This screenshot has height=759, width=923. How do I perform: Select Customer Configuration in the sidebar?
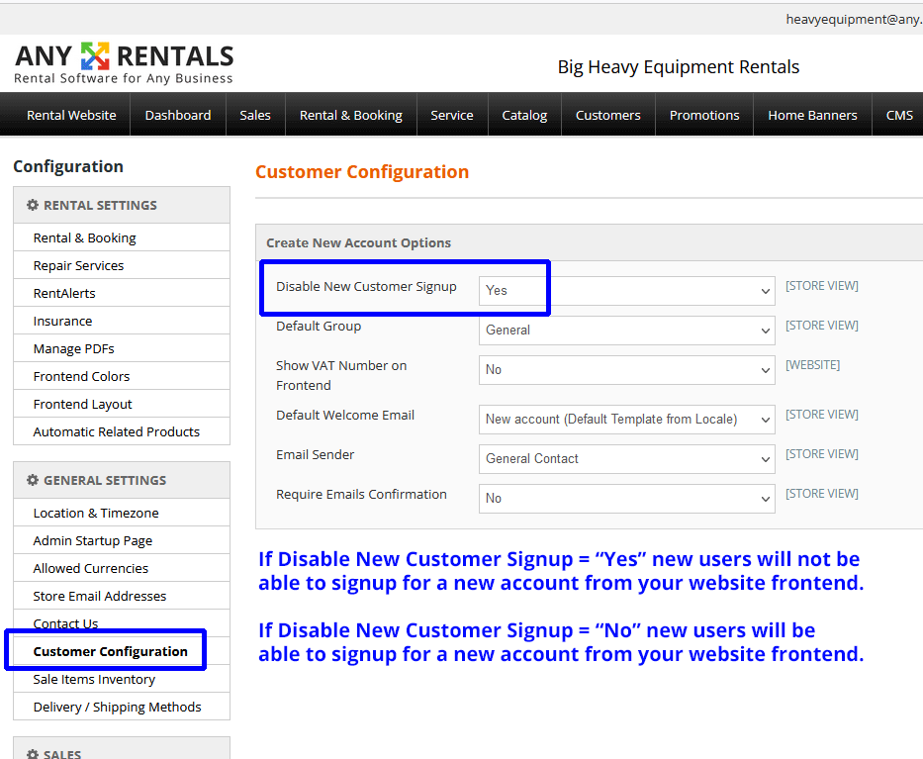click(x=110, y=651)
